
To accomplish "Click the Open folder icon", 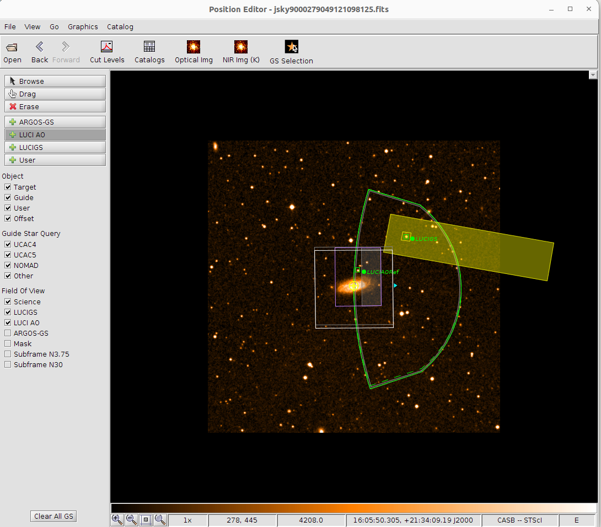I will (x=12, y=47).
